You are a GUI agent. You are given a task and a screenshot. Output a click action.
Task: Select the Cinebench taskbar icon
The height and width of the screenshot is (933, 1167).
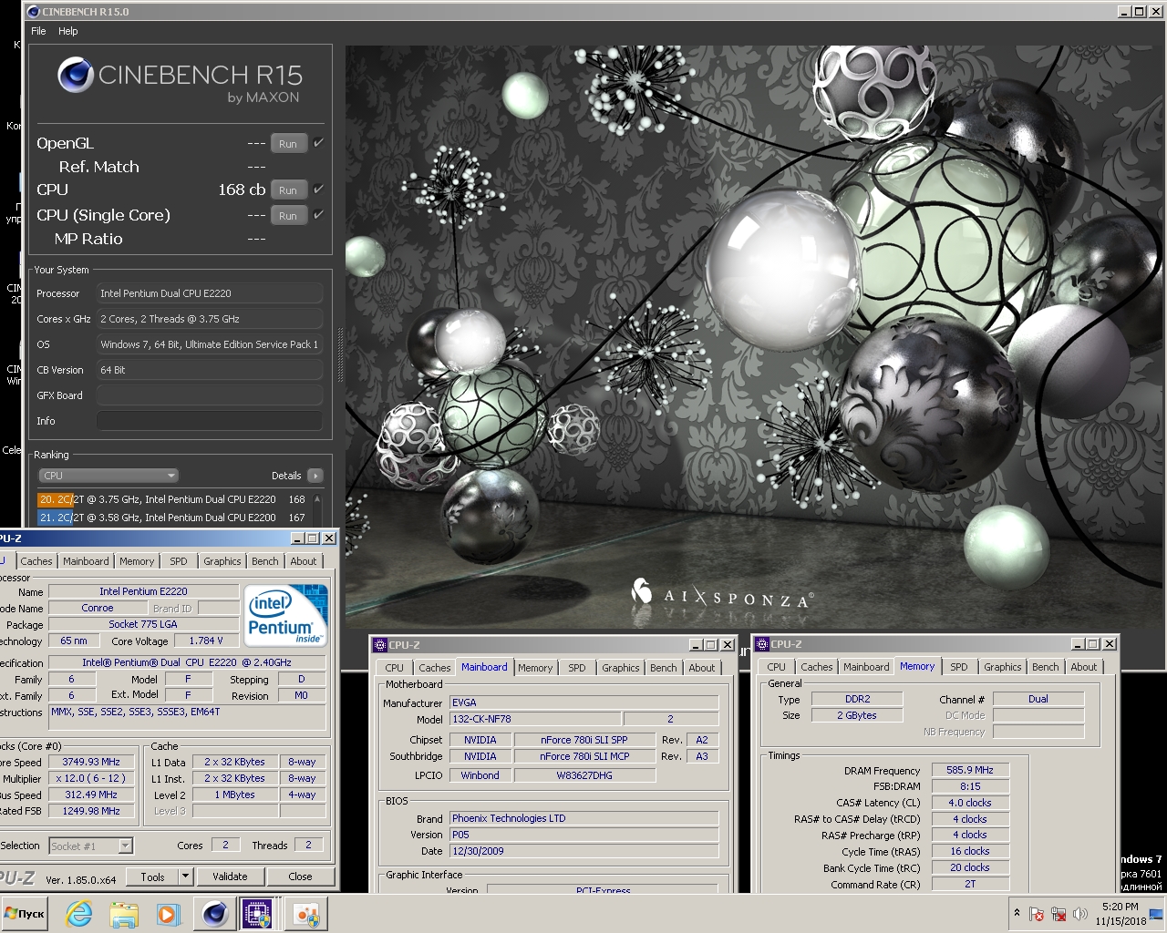pos(215,913)
